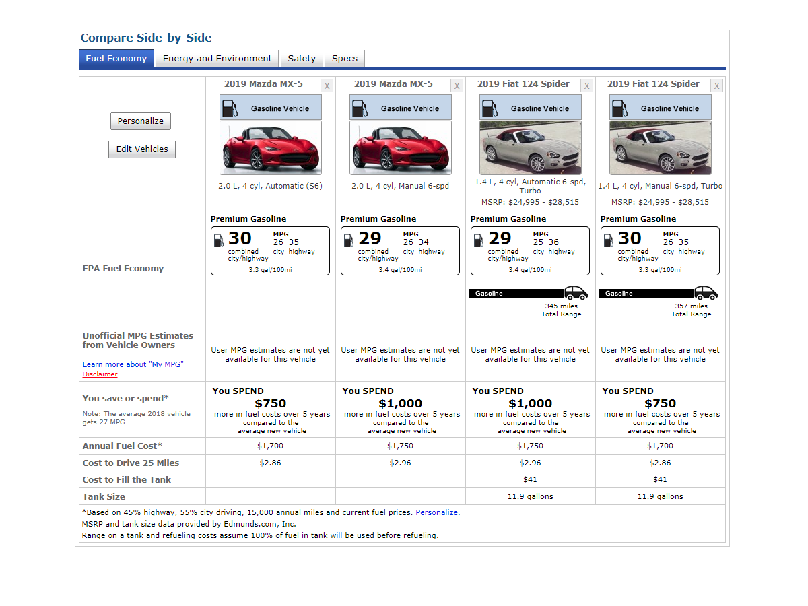Click fuel pump icon in 30 MPG Fiat box
808x606 pixels.
609,240
